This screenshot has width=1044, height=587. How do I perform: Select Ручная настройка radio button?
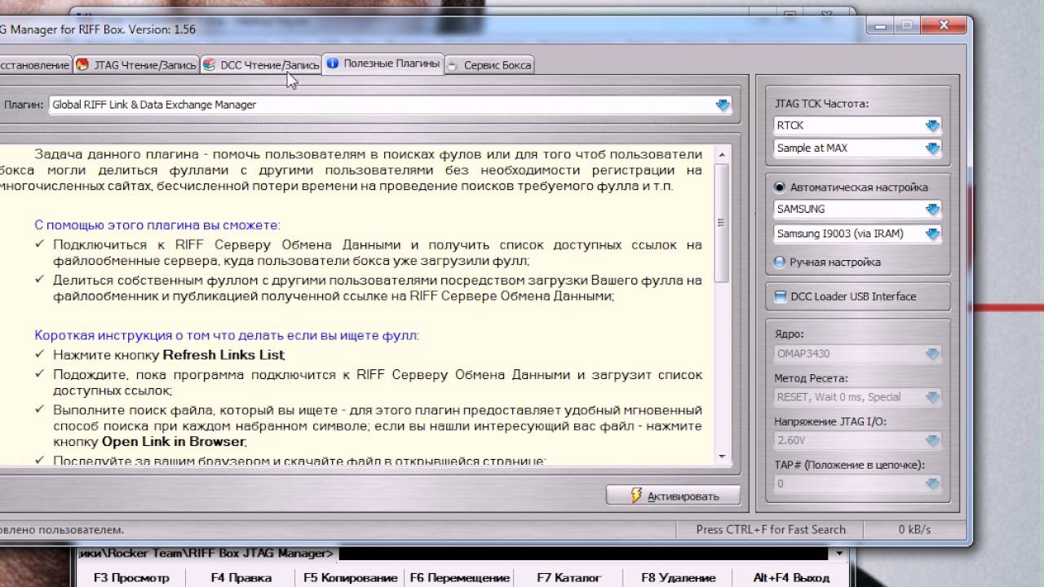pos(780,263)
